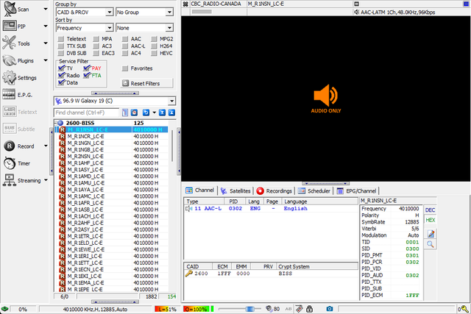Click the Q=100% signal quality bar

(196, 309)
